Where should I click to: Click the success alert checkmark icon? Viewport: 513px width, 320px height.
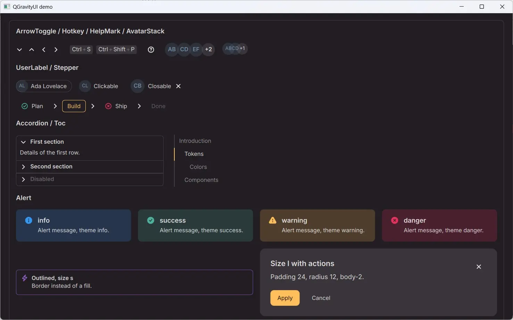[151, 220]
